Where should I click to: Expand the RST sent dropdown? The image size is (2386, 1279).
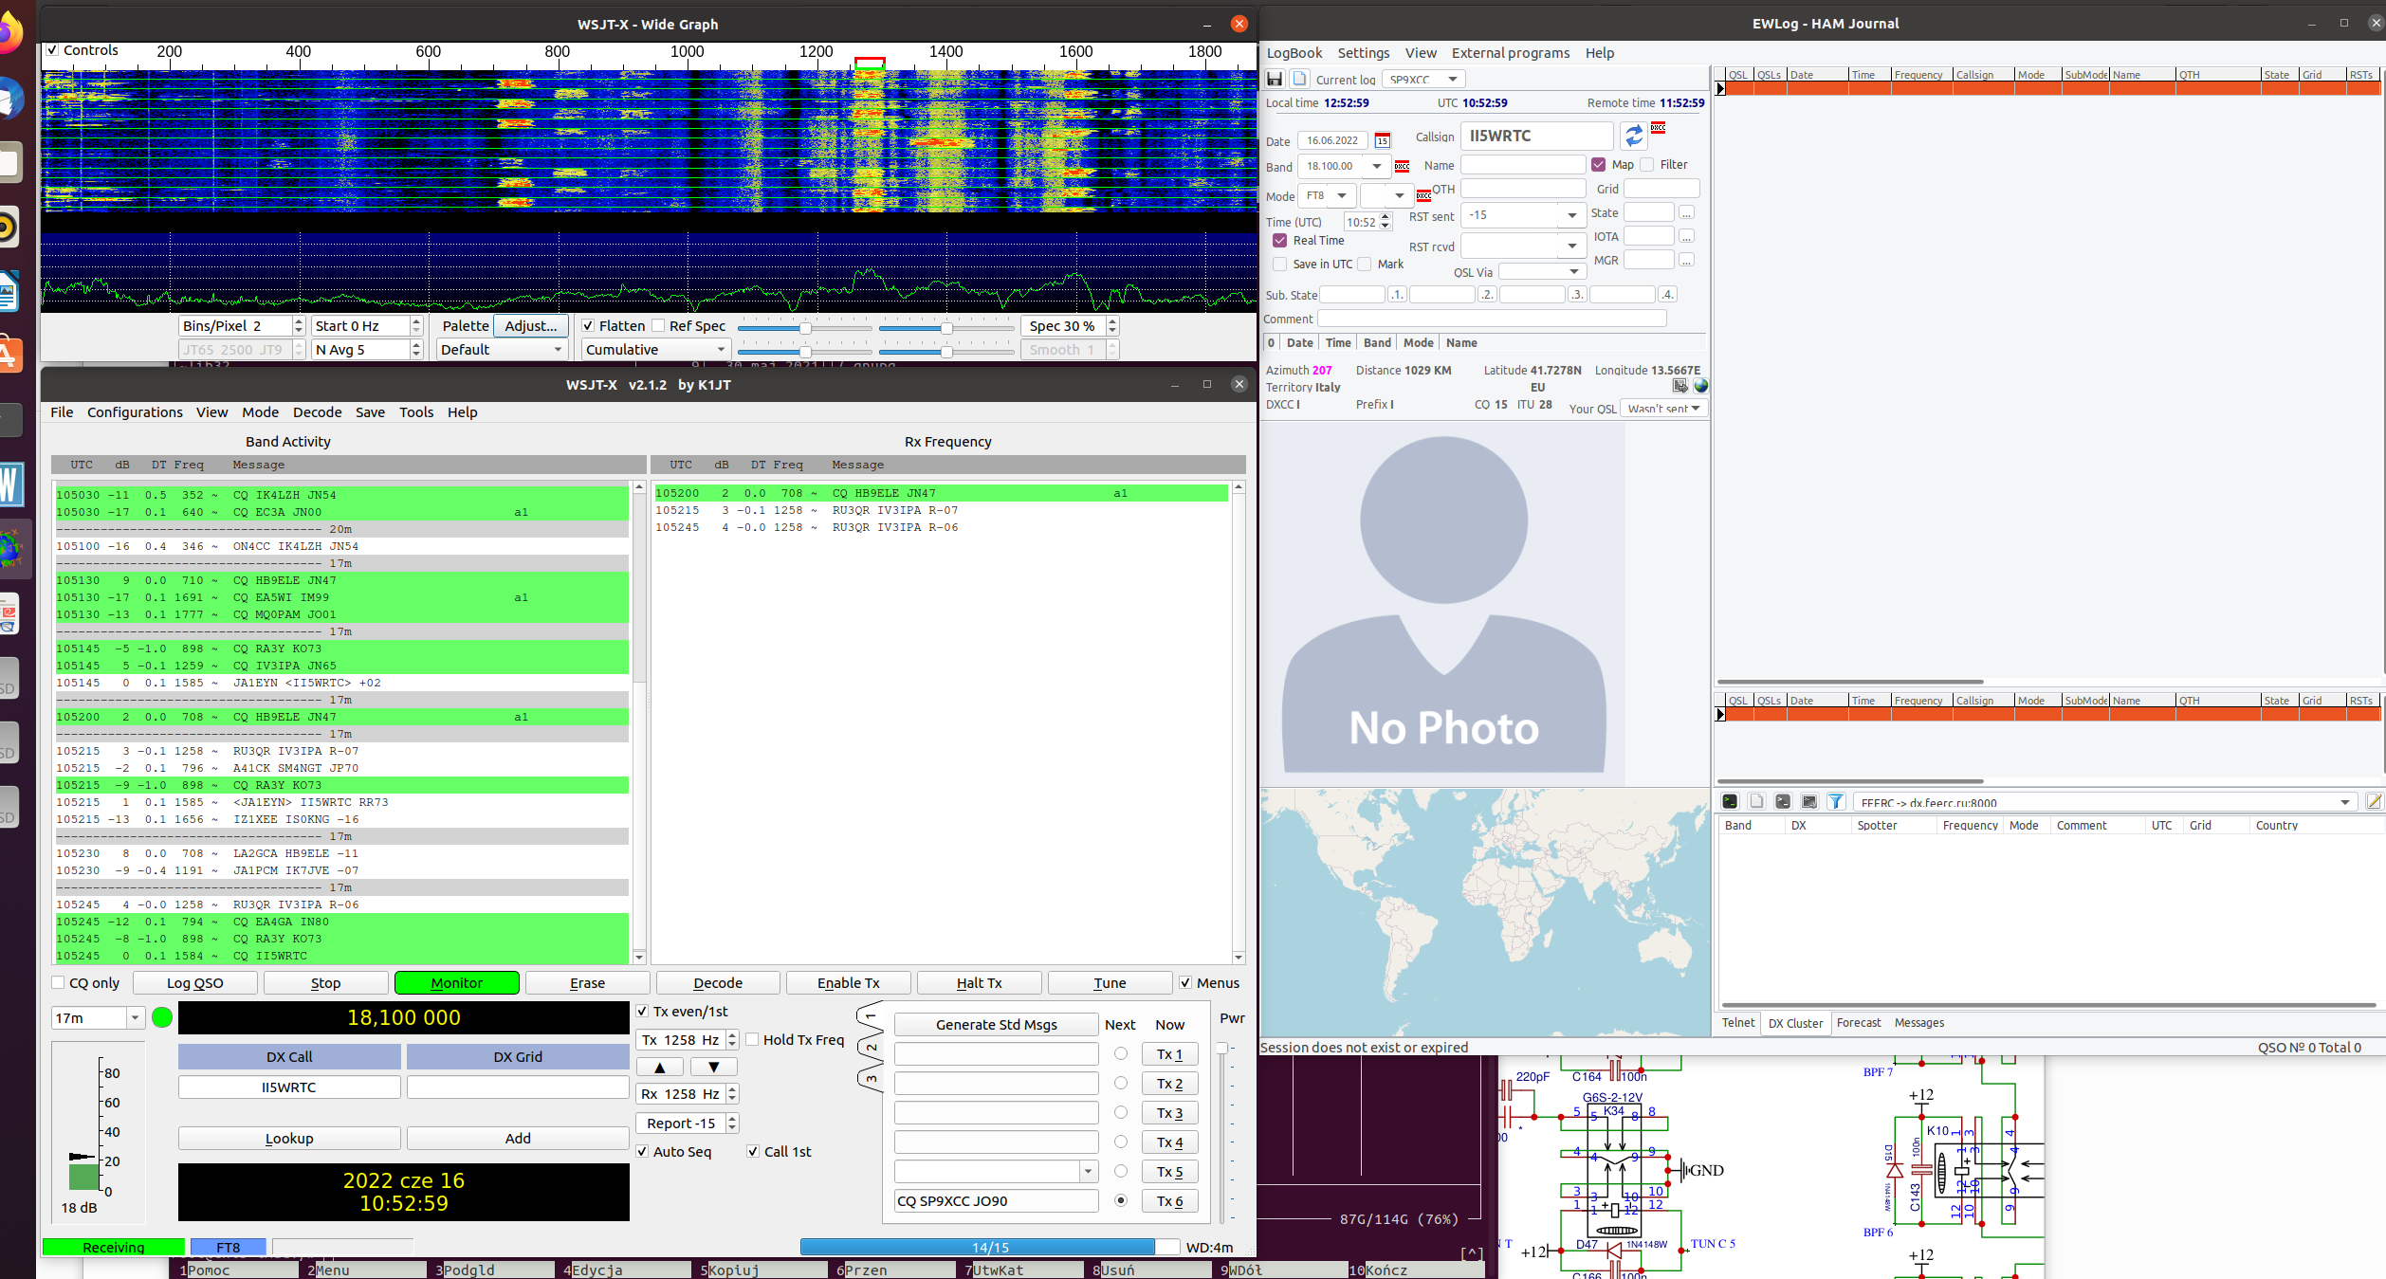(1571, 215)
